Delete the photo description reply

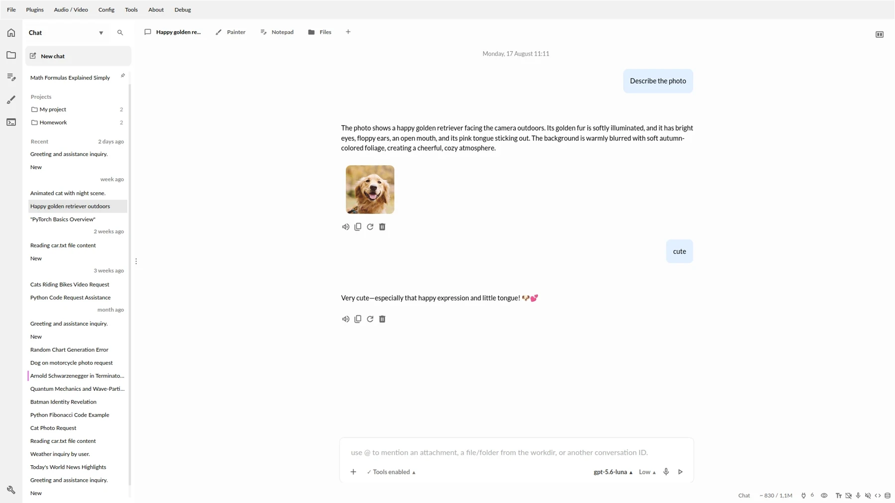[x=382, y=227]
